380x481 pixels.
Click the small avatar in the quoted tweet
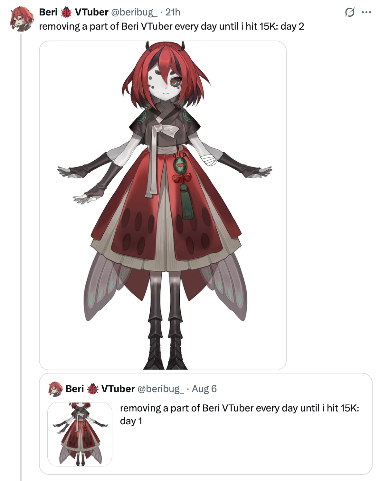pos(55,389)
